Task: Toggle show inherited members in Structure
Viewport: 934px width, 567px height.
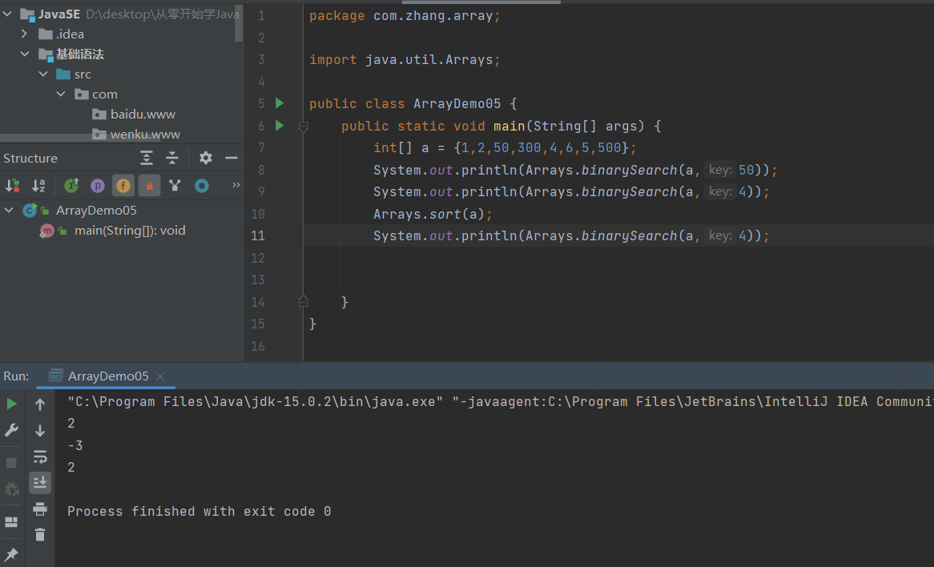Action: (x=71, y=185)
